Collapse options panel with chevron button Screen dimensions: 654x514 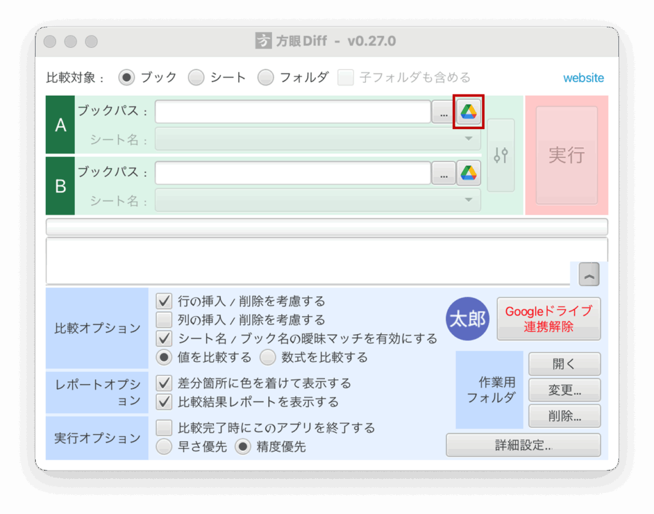tap(588, 275)
